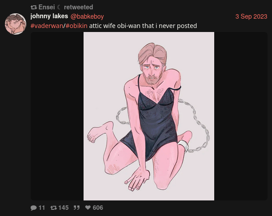The image size is (272, 216).
Task: Follow the #vaderwan hashtag
Action: tap(47, 26)
